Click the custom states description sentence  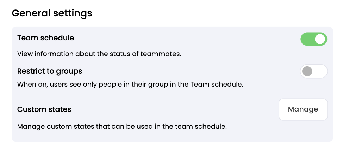(121, 126)
